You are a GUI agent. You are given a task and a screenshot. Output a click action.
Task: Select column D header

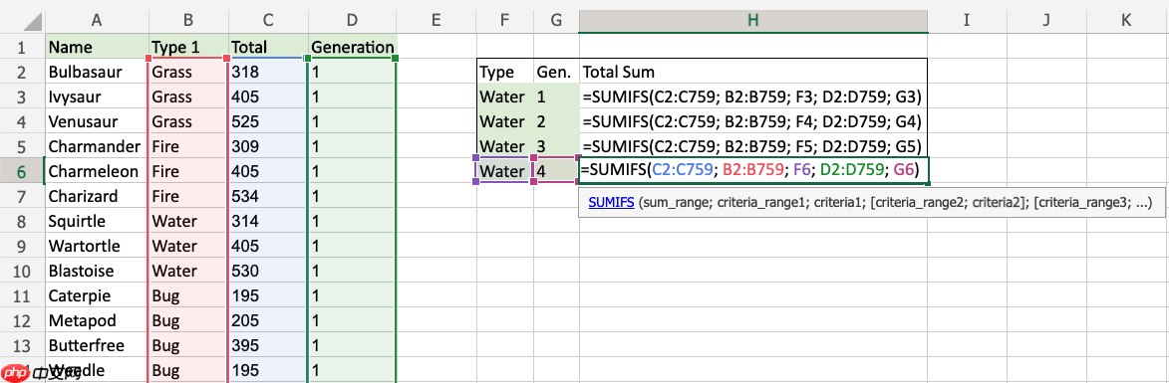pos(353,21)
